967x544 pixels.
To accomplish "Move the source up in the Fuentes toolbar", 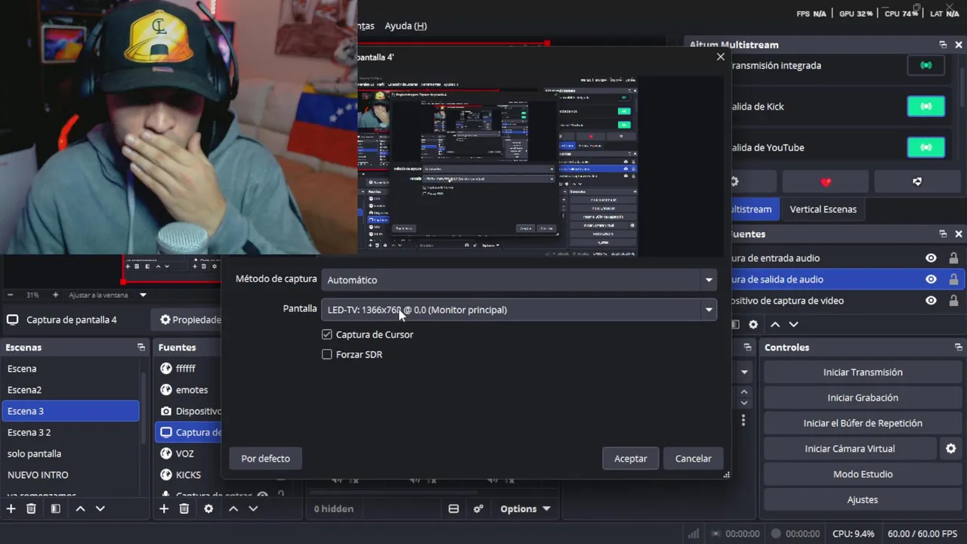I will [233, 508].
